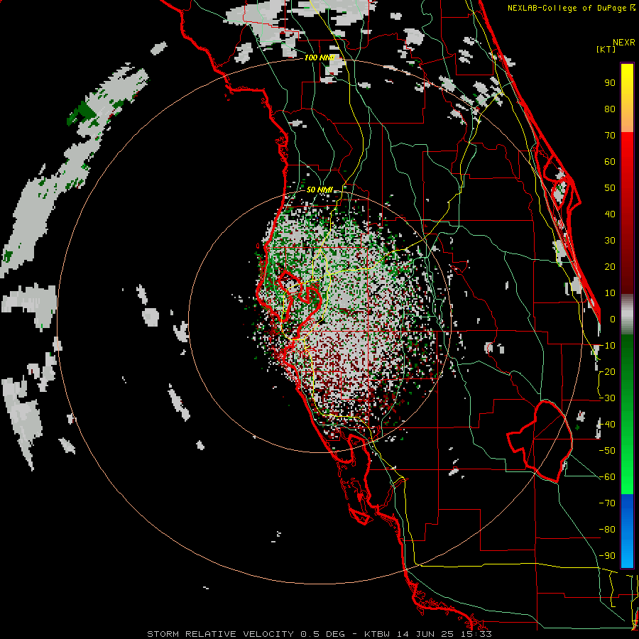Pick the dark red segment near 20 kt
Image resolution: width=639 pixels, height=639 pixels.
pos(627,267)
